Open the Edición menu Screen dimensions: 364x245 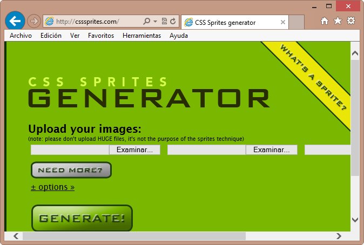pyautogui.click(x=51, y=36)
